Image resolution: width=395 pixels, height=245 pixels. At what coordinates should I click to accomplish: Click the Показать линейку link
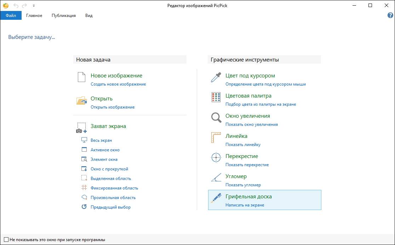[x=243, y=144]
